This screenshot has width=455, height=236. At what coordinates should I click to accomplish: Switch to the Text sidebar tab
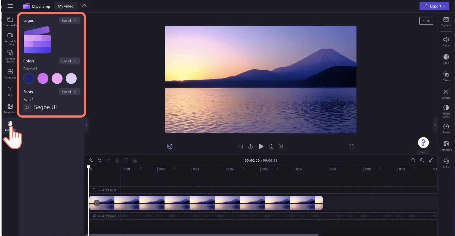coord(10,91)
